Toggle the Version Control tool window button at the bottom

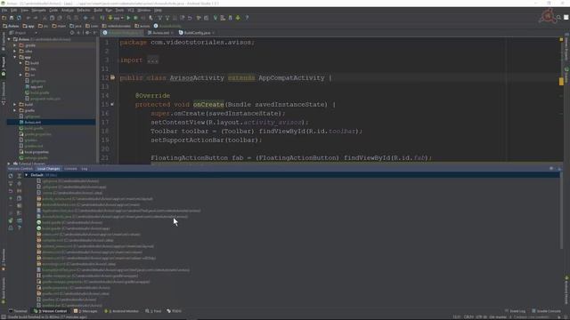50,311
